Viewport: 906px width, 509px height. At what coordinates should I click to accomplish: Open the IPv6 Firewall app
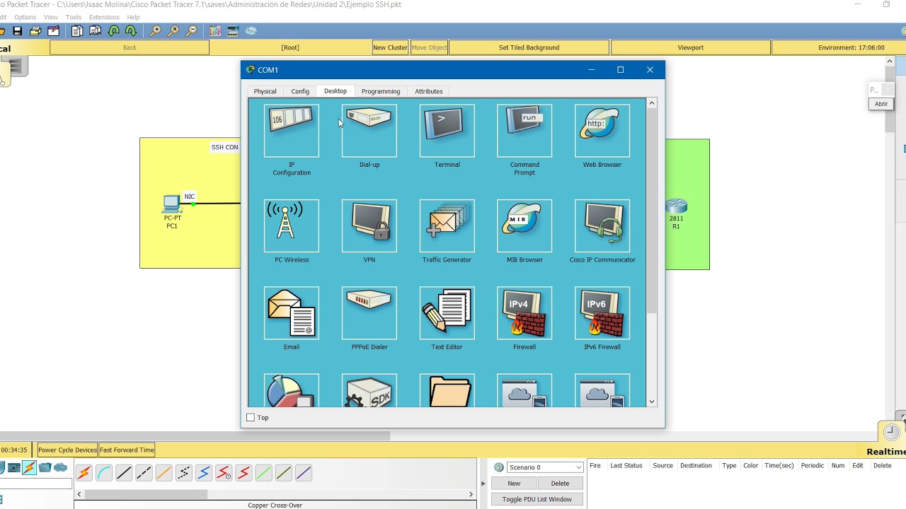click(x=602, y=313)
